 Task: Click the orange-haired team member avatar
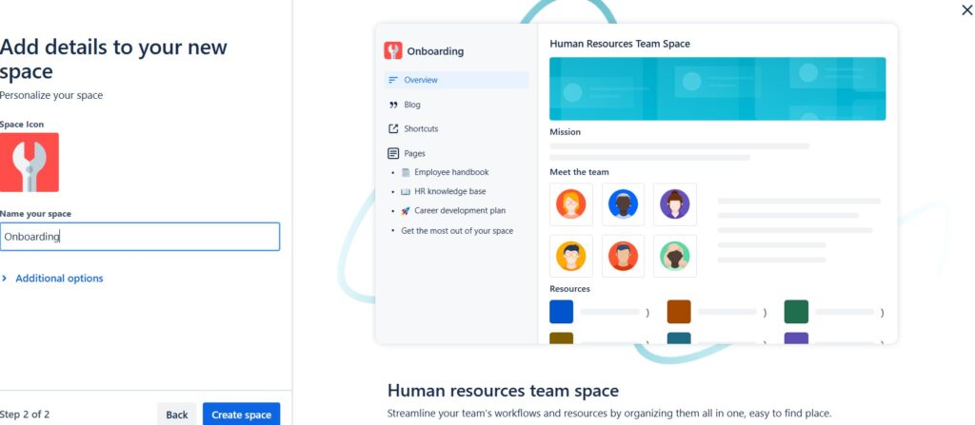coord(571,203)
